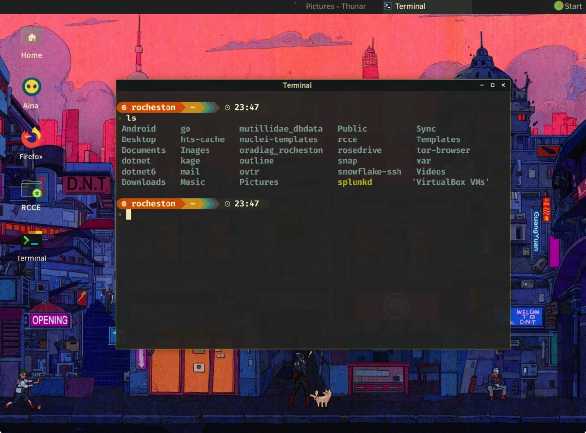Open the Home desktop icon
The image size is (586, 433).
(x=32, y=38)
